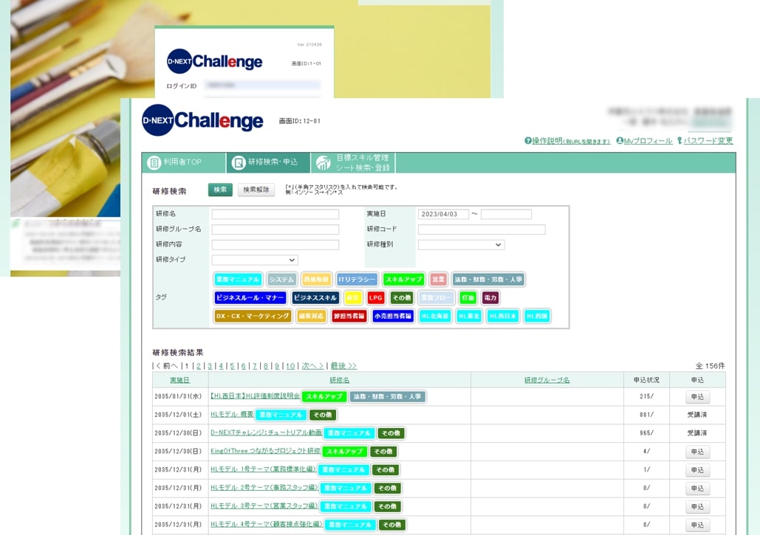Toggle the ITリテラシー tag filter
The height and width of the screenshot is (535, 760).
coord(357,280)
